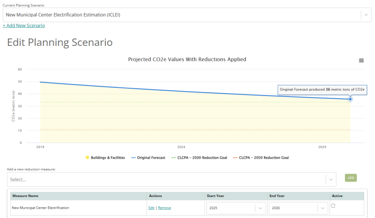
Task: Click the 2024 x-axis label
Action: tap(181, 147)
